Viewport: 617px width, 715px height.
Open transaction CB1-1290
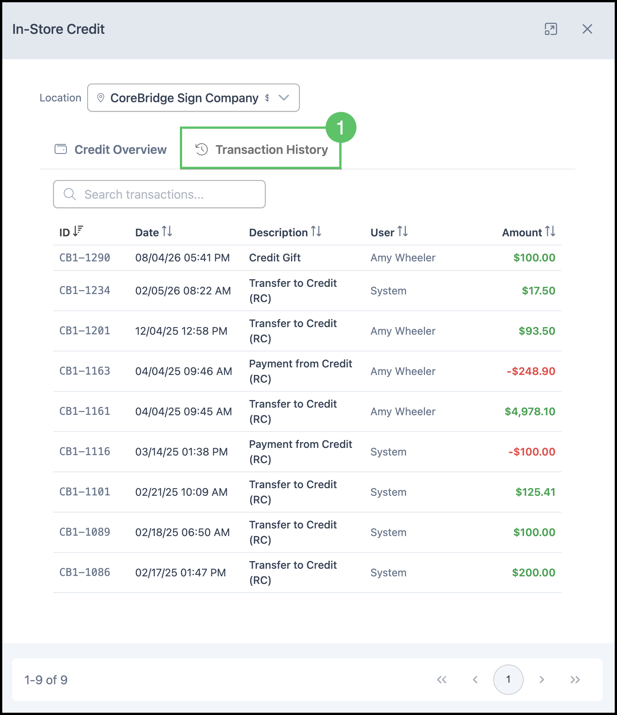[85, 258]
